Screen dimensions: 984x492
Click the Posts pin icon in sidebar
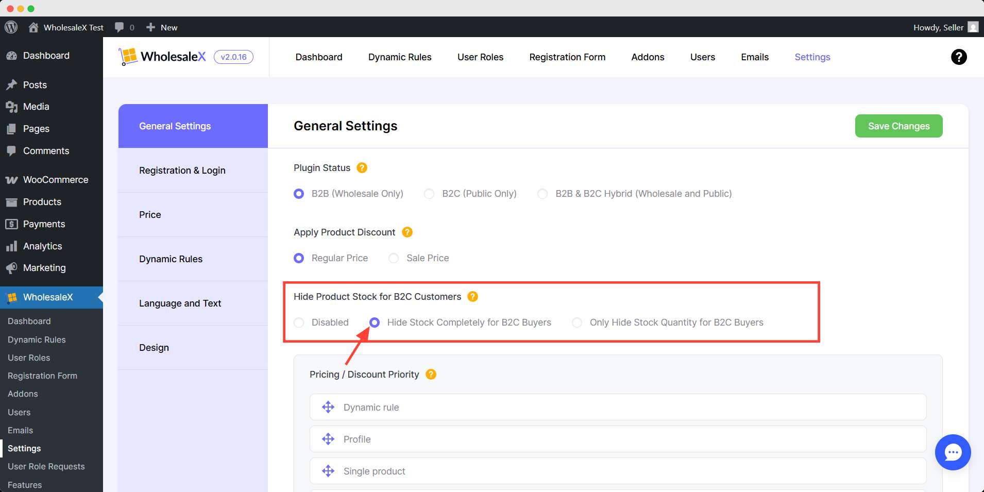(11, 85)
